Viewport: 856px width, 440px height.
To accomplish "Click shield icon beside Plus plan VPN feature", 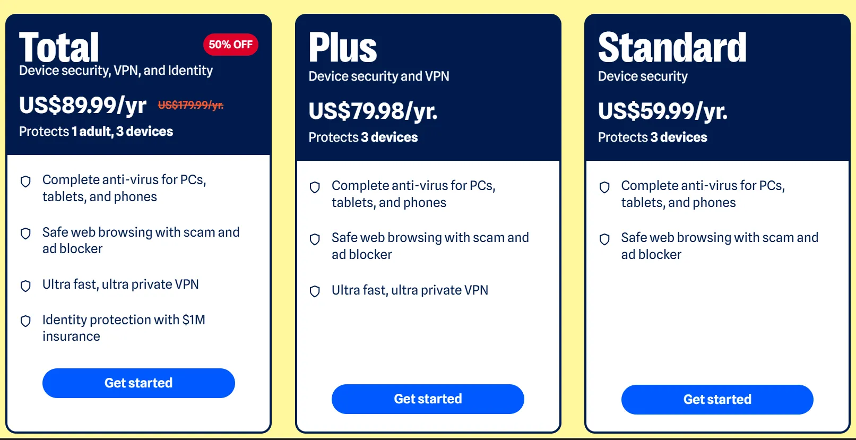I will click(x=315, y=291).
